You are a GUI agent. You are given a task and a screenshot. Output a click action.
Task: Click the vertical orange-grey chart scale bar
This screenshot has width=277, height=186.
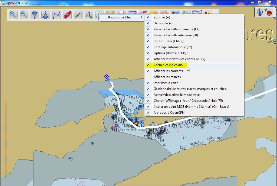pyautogui.click(x=6, y=140)
